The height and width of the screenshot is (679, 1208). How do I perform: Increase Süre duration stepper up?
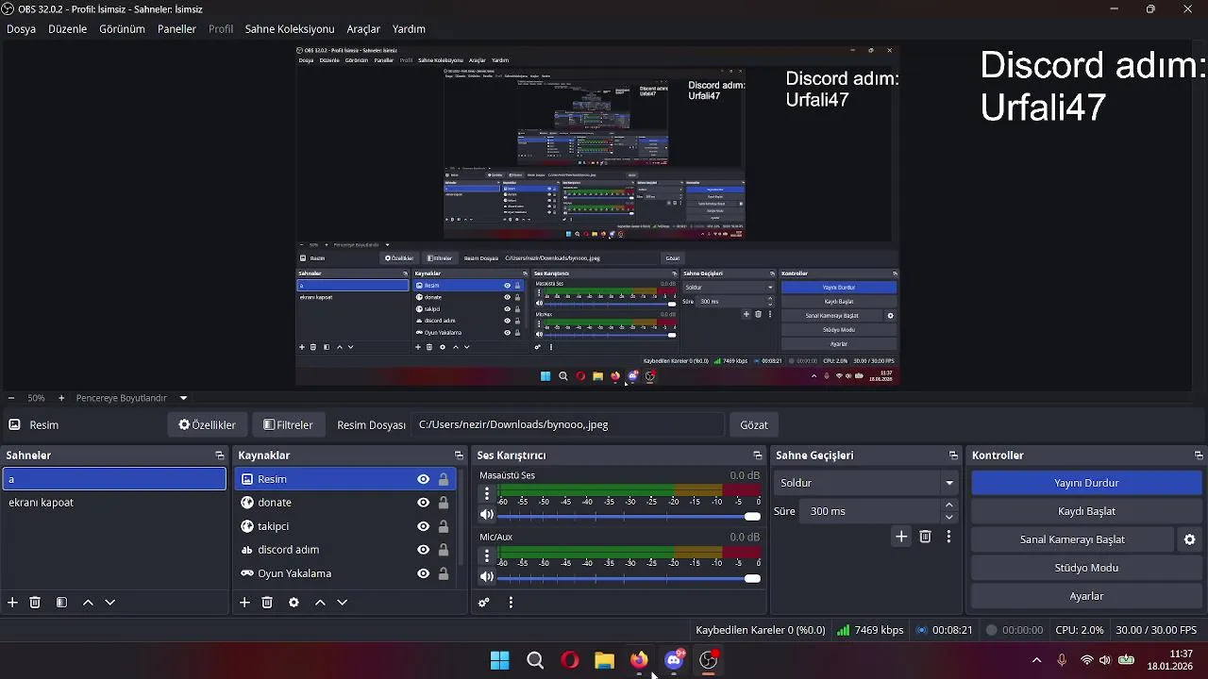(948, 505)
